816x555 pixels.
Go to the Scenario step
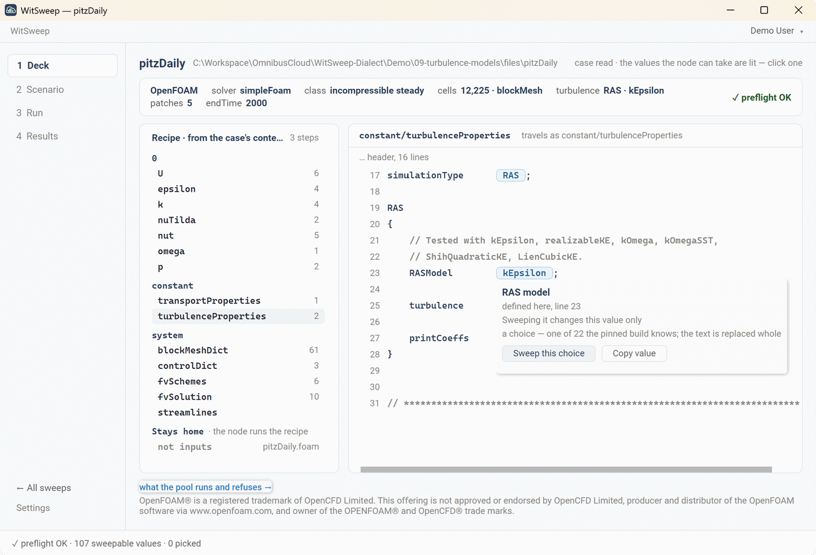pyautogui.click(x=62, y=89)
